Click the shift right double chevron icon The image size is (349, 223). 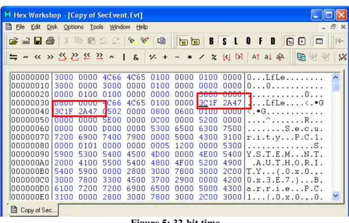tap(50, 57)
